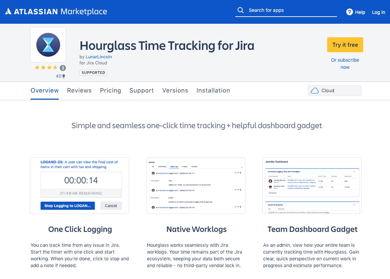Click the review count badge showing 3
Screen dimensions: 390x279
coord(63,68)
